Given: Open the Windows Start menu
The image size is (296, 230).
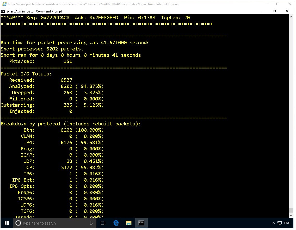Looking at the screenshot, I should pos(7,223).
